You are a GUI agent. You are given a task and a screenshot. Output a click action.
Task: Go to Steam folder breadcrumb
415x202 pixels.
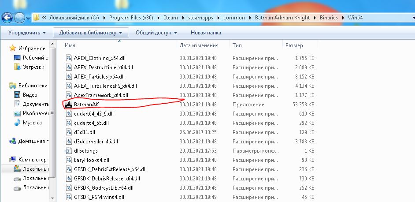(x=170, y=18)
